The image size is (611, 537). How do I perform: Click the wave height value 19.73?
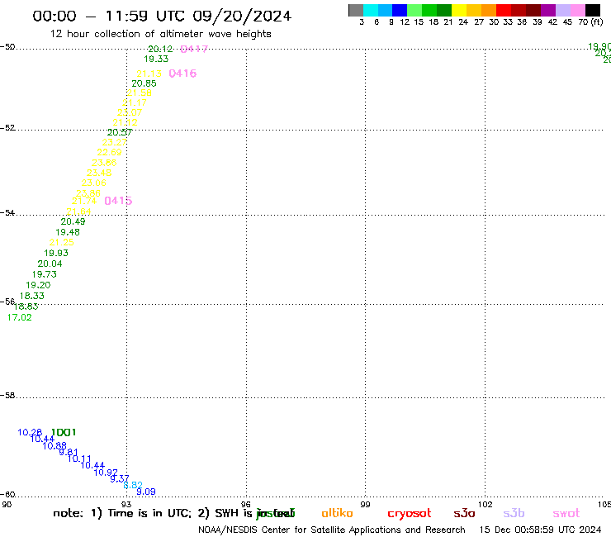click(x=45, y=274)
